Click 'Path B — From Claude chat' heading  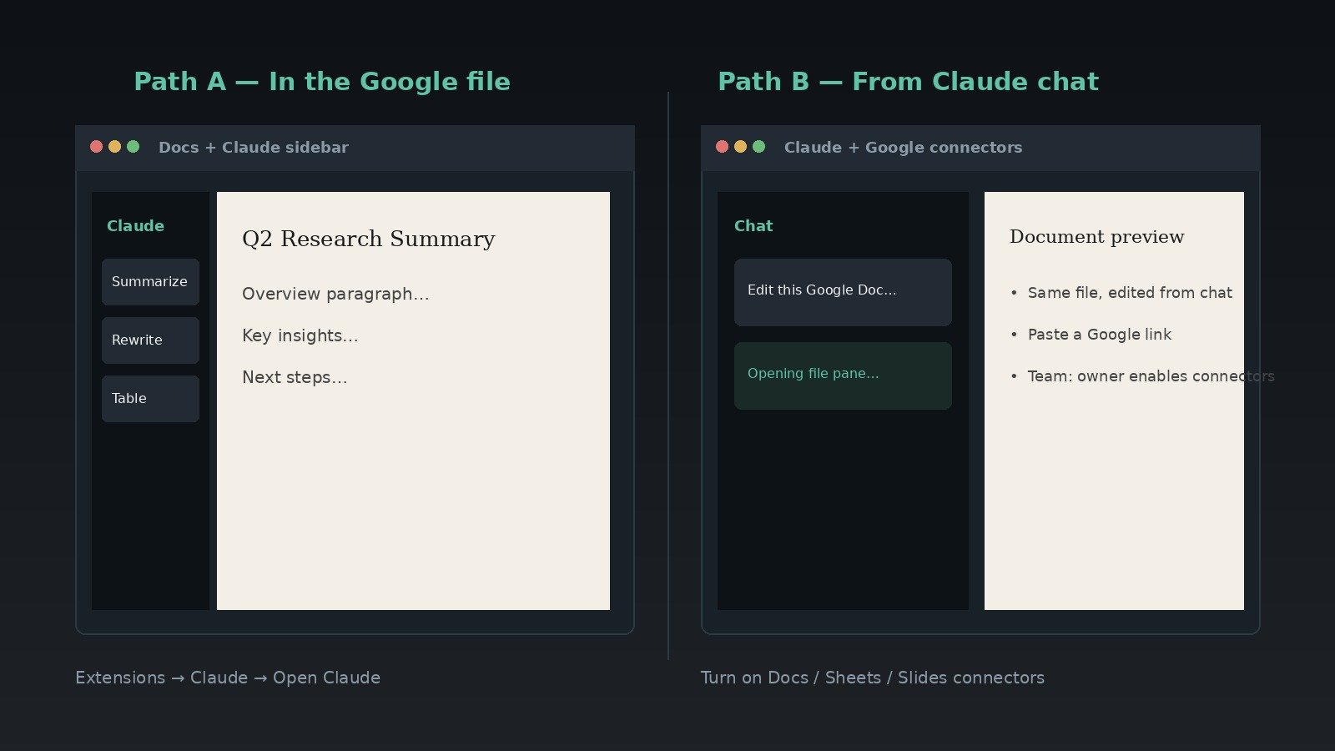(908, 82)
